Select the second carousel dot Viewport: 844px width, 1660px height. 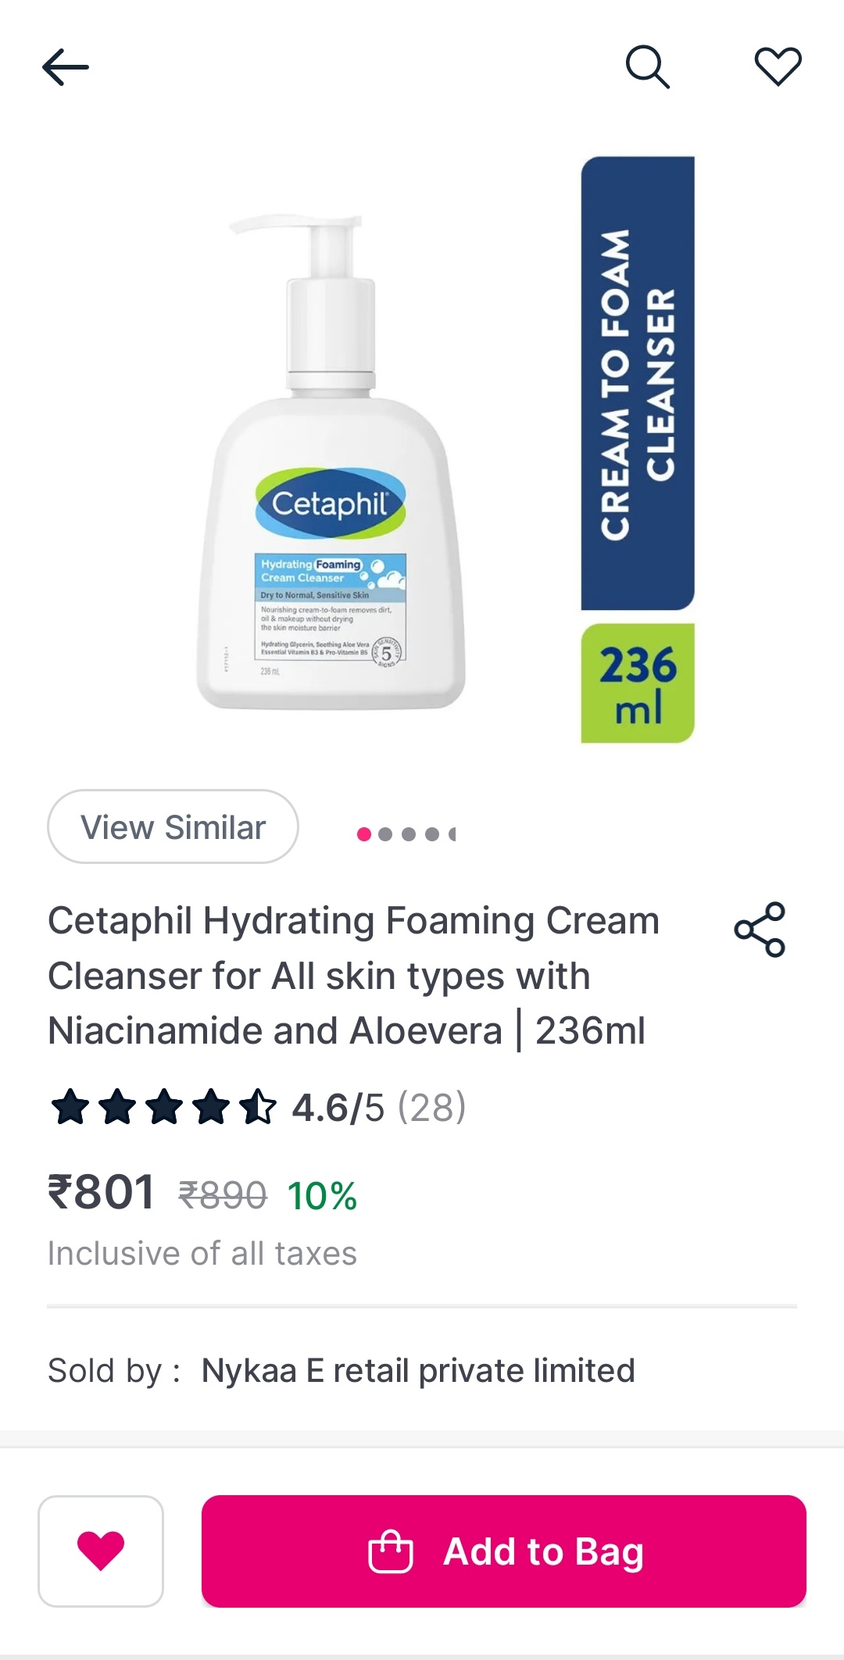coord(384,834)
